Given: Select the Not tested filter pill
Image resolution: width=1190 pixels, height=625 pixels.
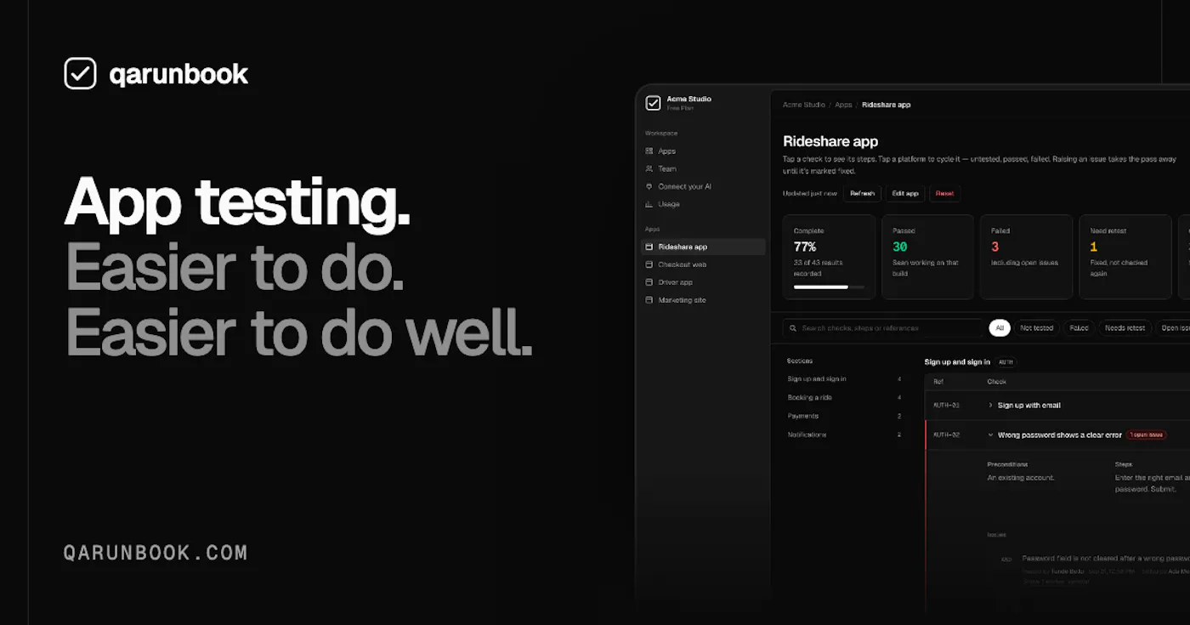Looking at the screenshot, I should [1036, 327].
